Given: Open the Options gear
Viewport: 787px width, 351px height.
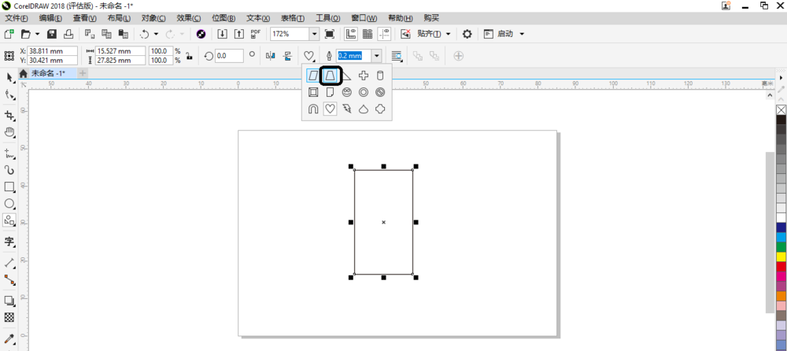Looking at the screenshot, I should pyautogui.click(x=467, y=34).
